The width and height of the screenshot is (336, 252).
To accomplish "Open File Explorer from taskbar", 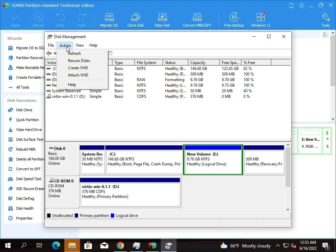I will pyautogui.click(x=72, y=245).
